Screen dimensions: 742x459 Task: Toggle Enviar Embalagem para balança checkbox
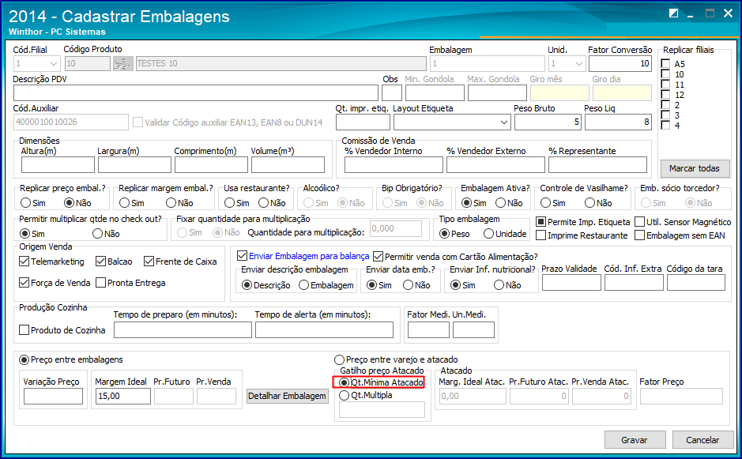coord(243,256)
